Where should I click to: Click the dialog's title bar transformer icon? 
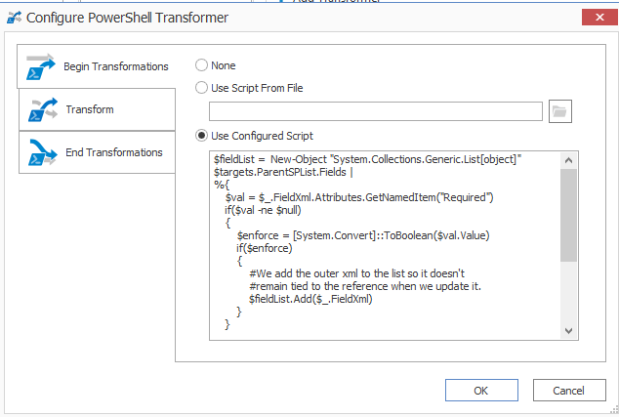click(15, 17)
